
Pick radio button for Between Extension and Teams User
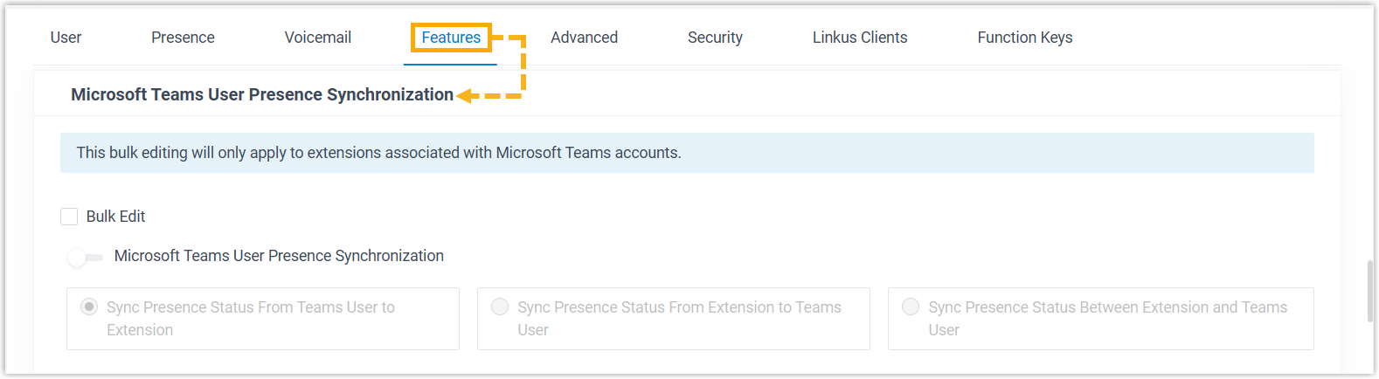pyautogui.click(x=911, y=307)
